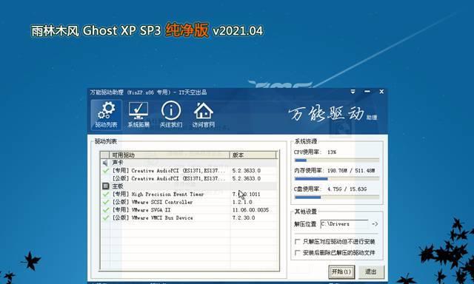Select version 1.2.1.0 cell
Screen dimensions: 474x284
point(242,202)
